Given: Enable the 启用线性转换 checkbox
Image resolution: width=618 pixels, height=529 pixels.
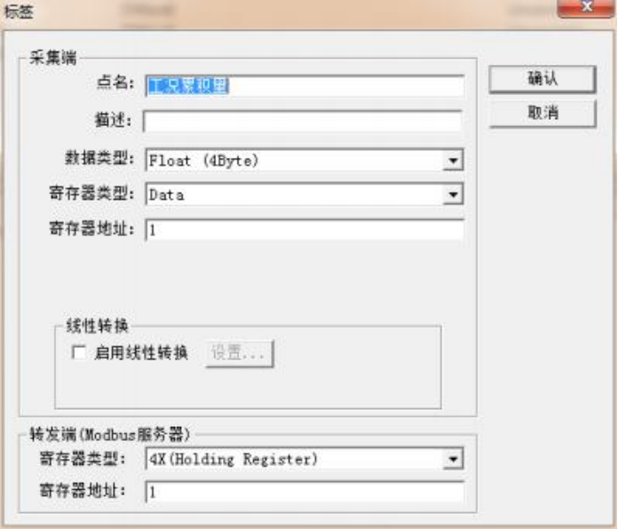Looking at the screenshot, I should click(x=79, y=352).
